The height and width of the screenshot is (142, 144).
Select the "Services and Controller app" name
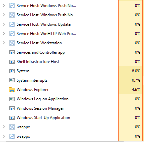pyautogui.click(x=41, y=52)
